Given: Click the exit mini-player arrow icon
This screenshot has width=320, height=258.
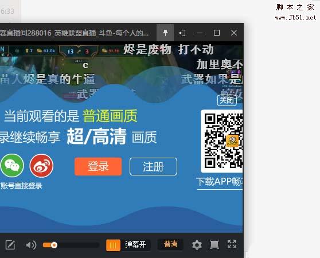Looking at the screenshot, I should tap(182, 33).
